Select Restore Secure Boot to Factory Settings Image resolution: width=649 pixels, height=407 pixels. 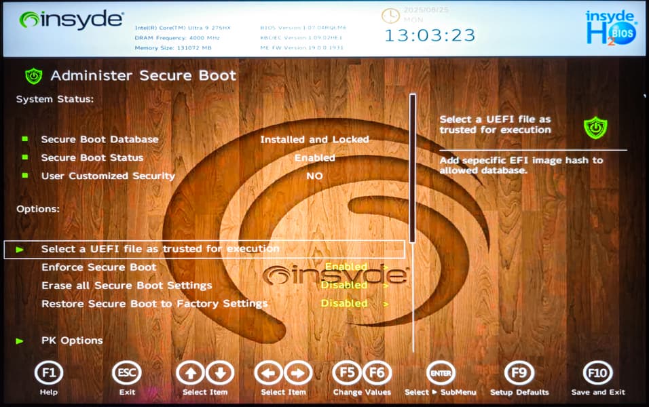pos(154,304)
